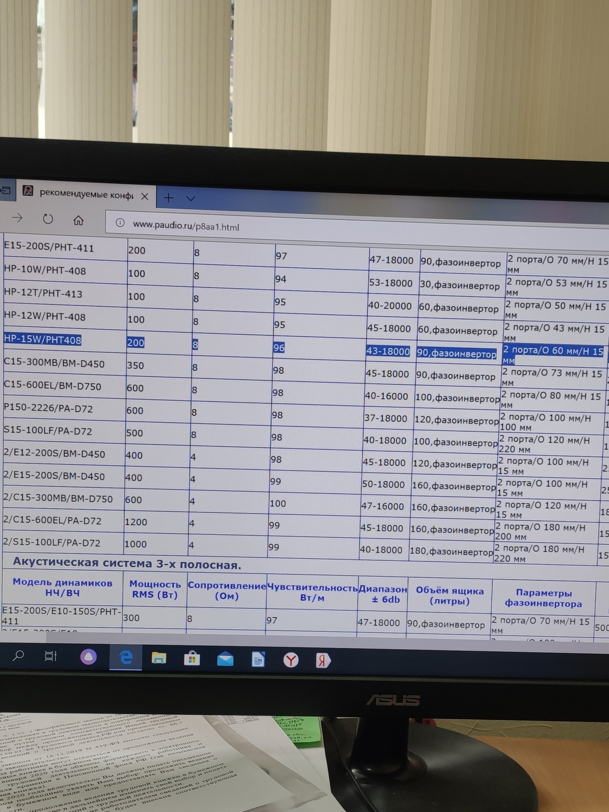Click the Модель динамиков НЧ/ВЧ column header

point(62,587)
